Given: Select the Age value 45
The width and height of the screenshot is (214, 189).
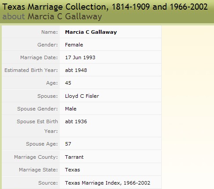Looking at the screenshot, I should click(x=68, y=83).
